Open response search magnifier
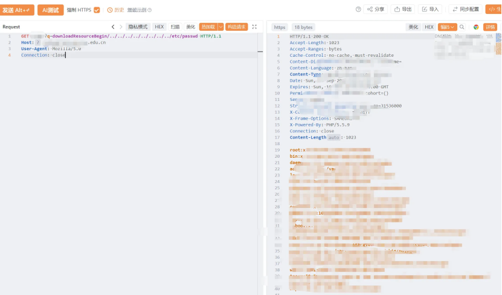Screen dimensions: 502x295 tap(462, 27)
